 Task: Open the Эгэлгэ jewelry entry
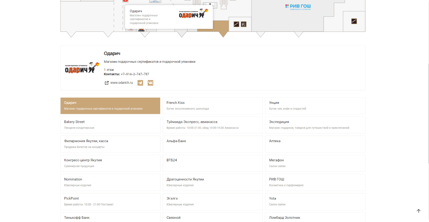pyautogui.click(x=213, y=201)
